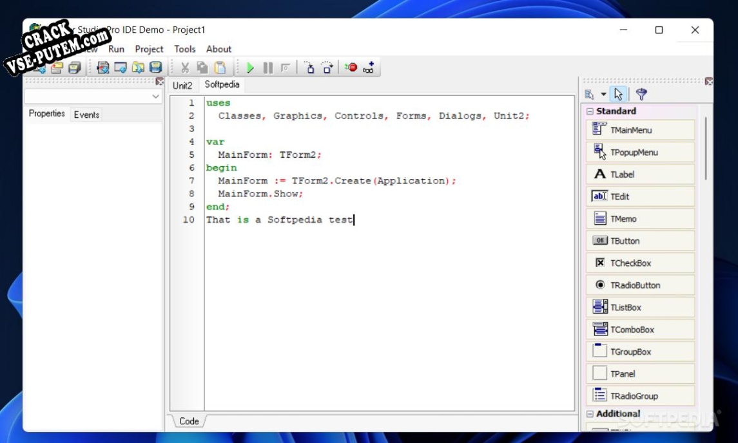Open the About menu
The image size is (738, 443).
coord(218,49)
